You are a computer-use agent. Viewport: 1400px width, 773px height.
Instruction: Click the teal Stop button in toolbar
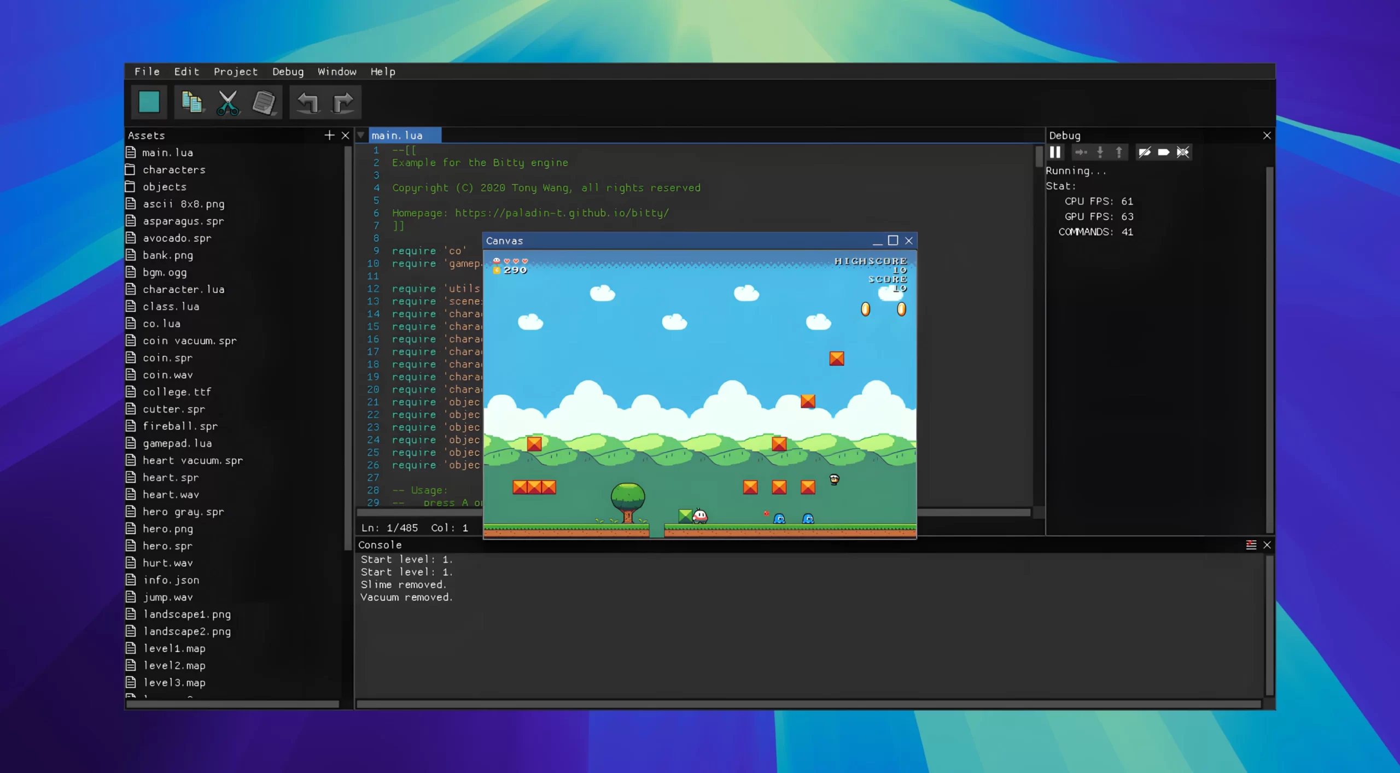point(149,102)
